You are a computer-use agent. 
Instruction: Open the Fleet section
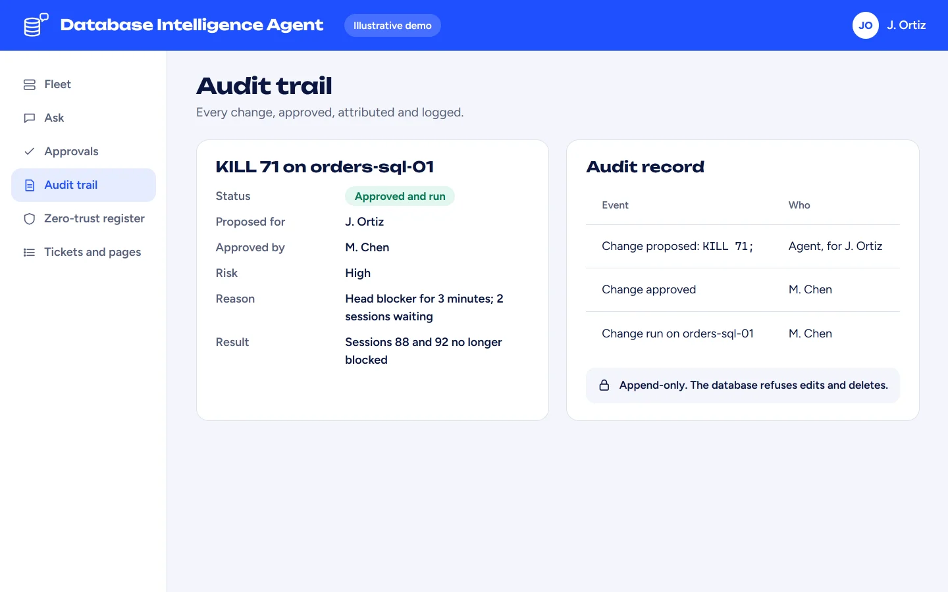pos(84,84)
